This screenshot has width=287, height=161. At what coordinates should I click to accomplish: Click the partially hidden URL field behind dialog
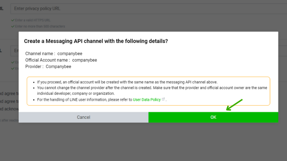(x=15, y=51)
